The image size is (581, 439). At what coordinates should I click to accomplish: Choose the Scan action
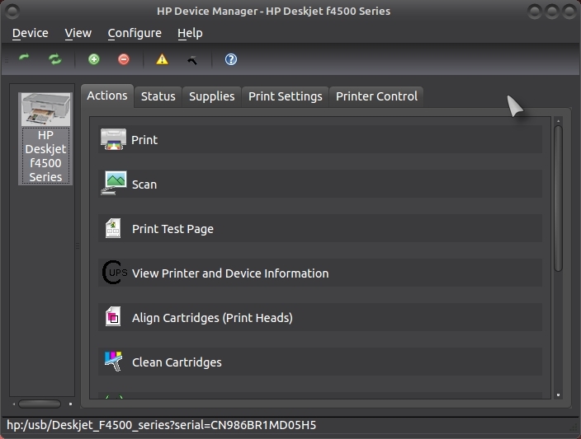click(320, 184)
